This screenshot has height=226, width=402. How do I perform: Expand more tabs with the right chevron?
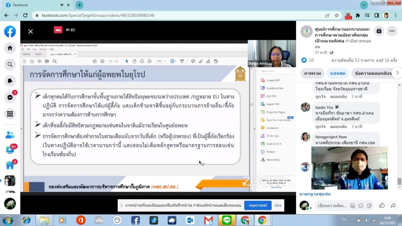click(397, 73)
